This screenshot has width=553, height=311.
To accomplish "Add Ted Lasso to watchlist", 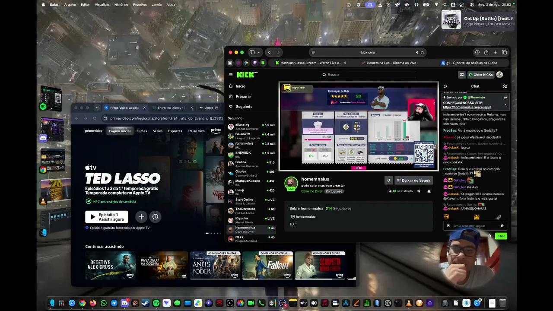I will click(x=141, y=217).
